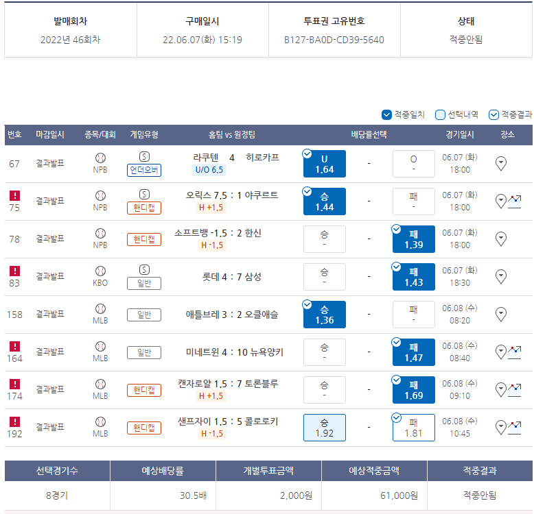
Task: Click the U/O 6.5 label
Action: (209, 170)
